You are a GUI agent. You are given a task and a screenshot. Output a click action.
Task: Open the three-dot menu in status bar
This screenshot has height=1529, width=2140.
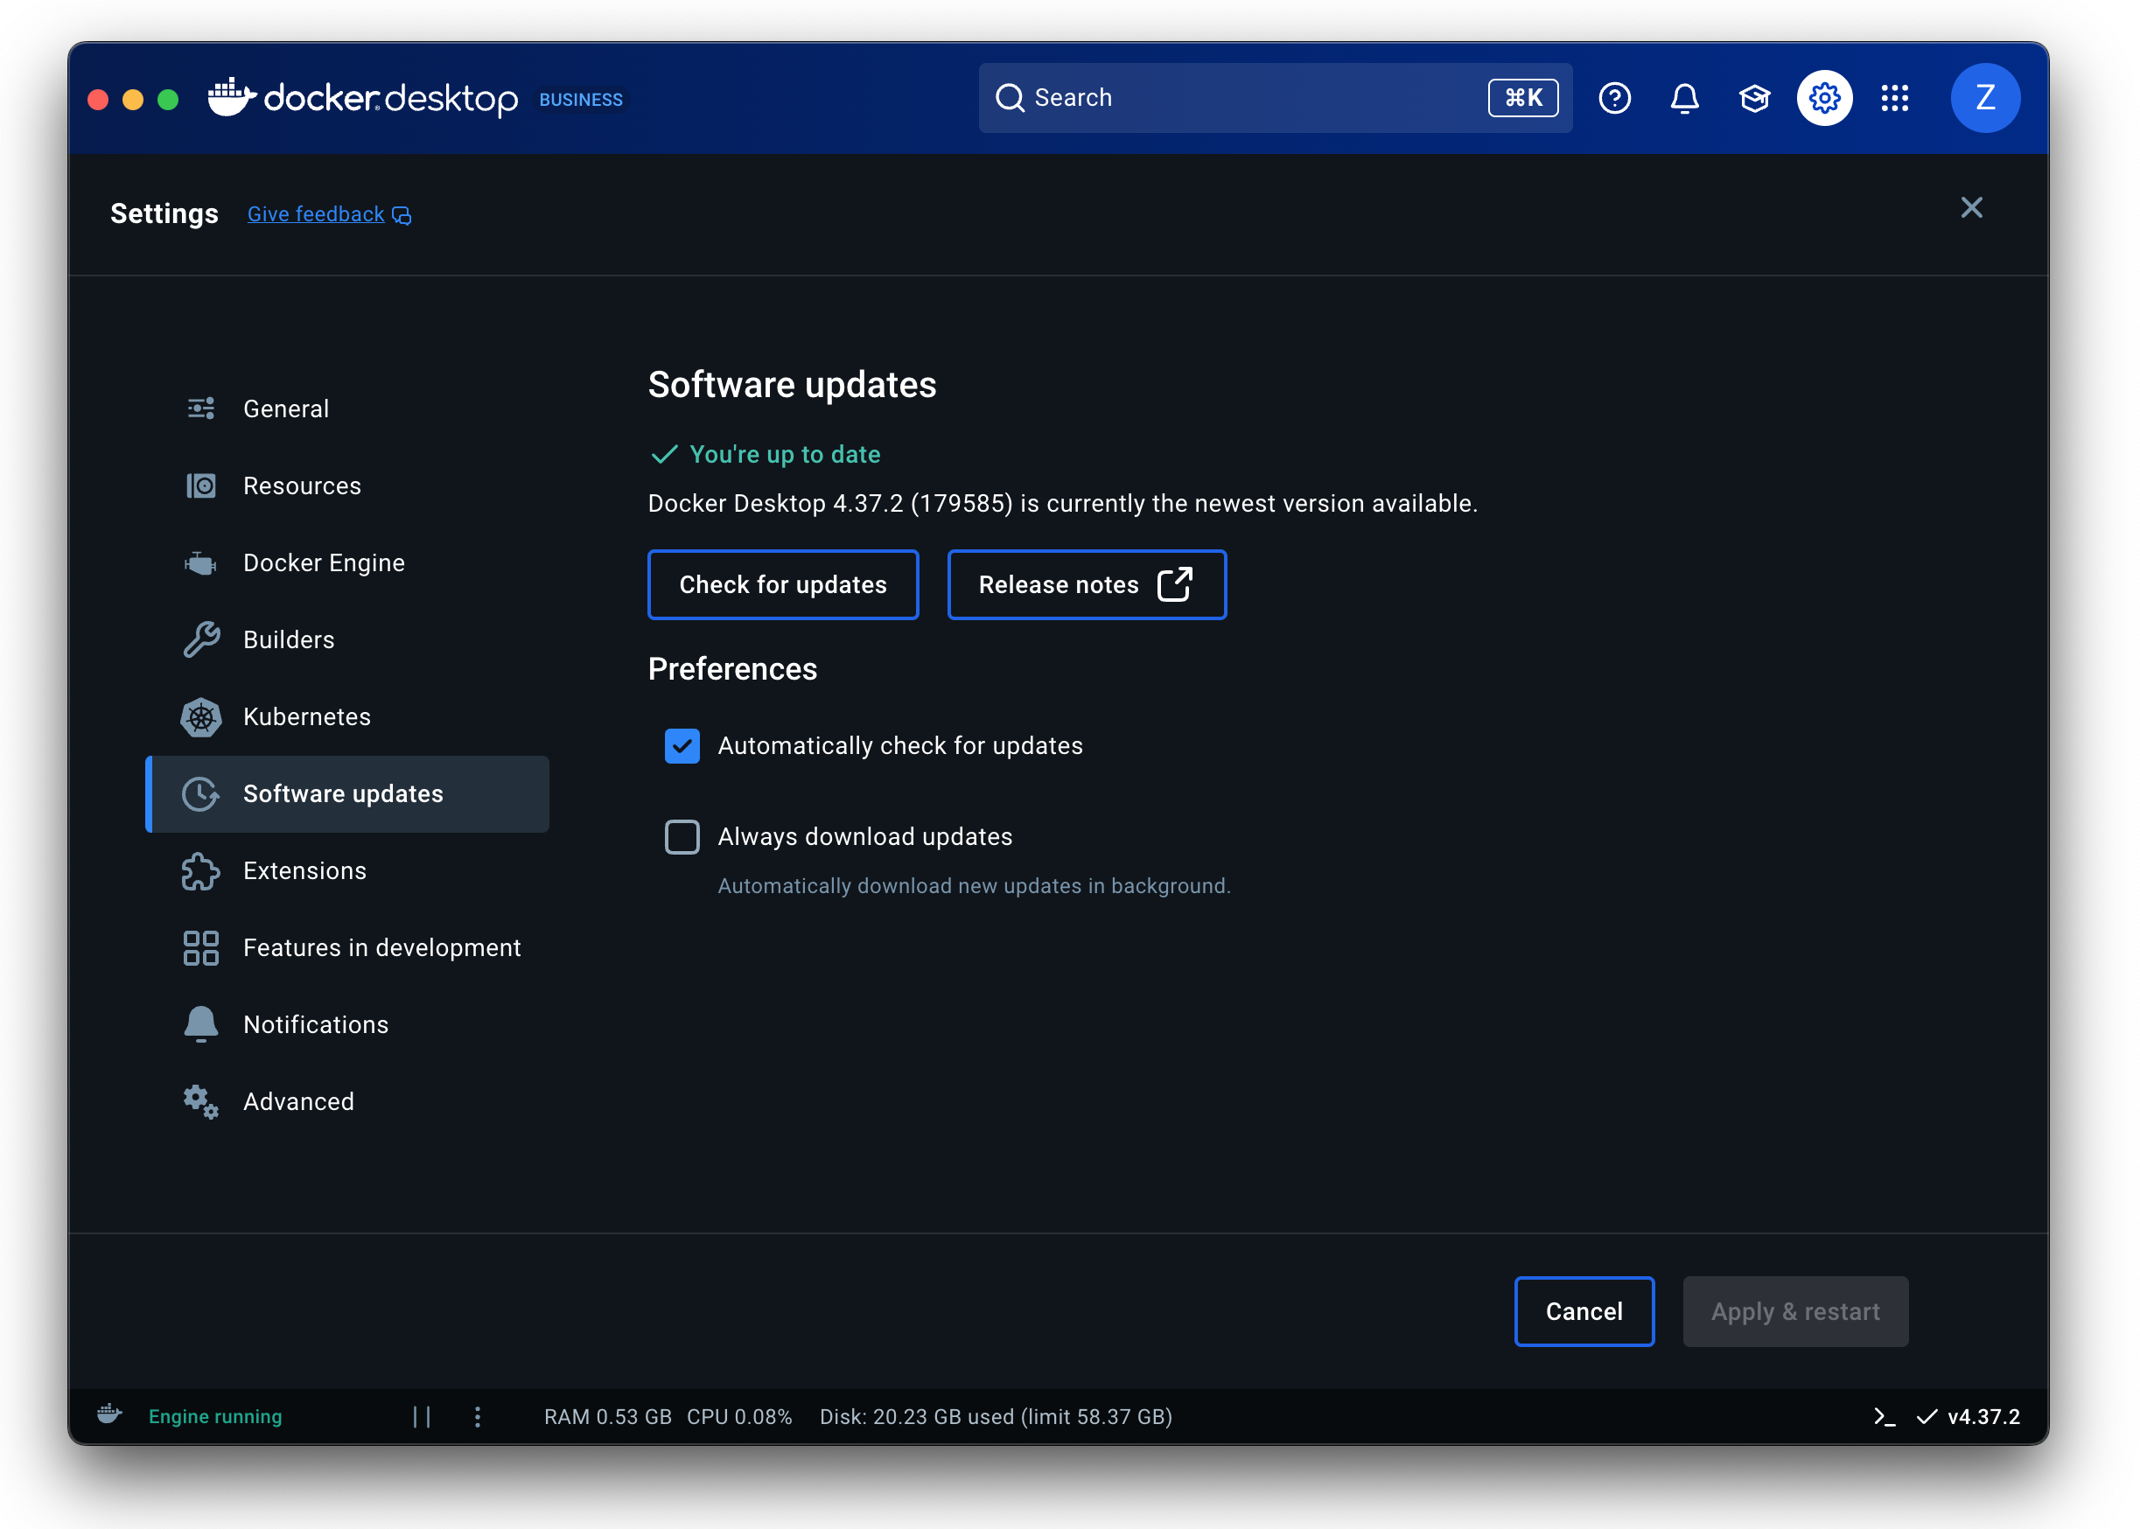[479, 1416]
